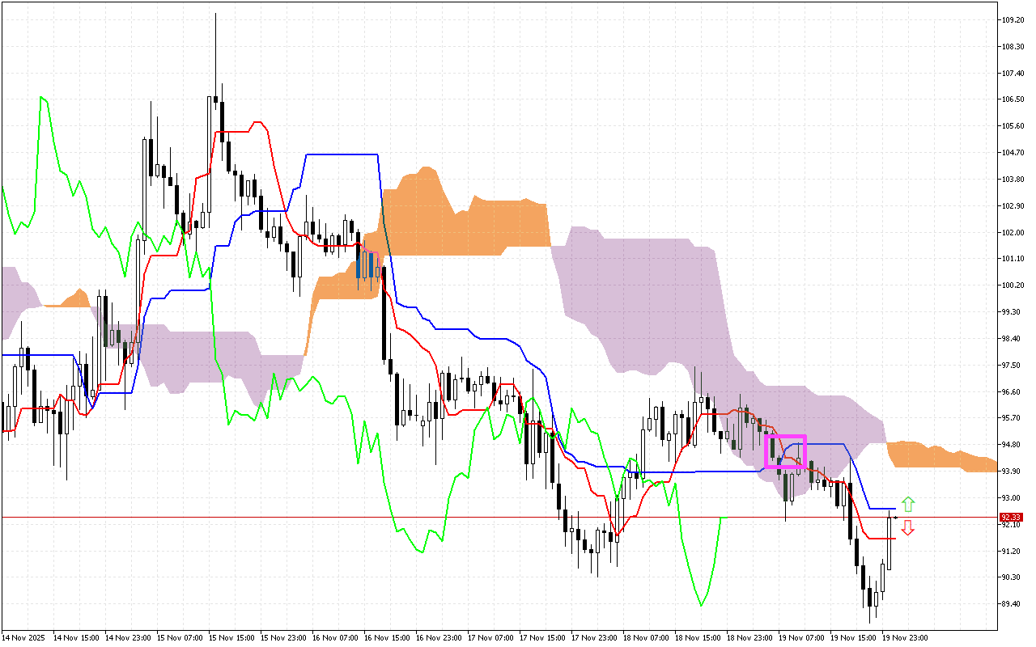The image size is (1036, 647).
Task: Click the blue highlighted candles inside the orange cloud
Action: [x=367, y=265]
